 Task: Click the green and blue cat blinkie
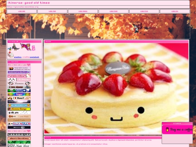point(19,91)
